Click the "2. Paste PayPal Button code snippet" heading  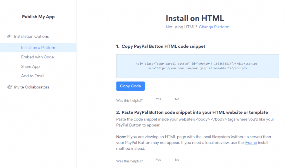(x=192, y=112)
